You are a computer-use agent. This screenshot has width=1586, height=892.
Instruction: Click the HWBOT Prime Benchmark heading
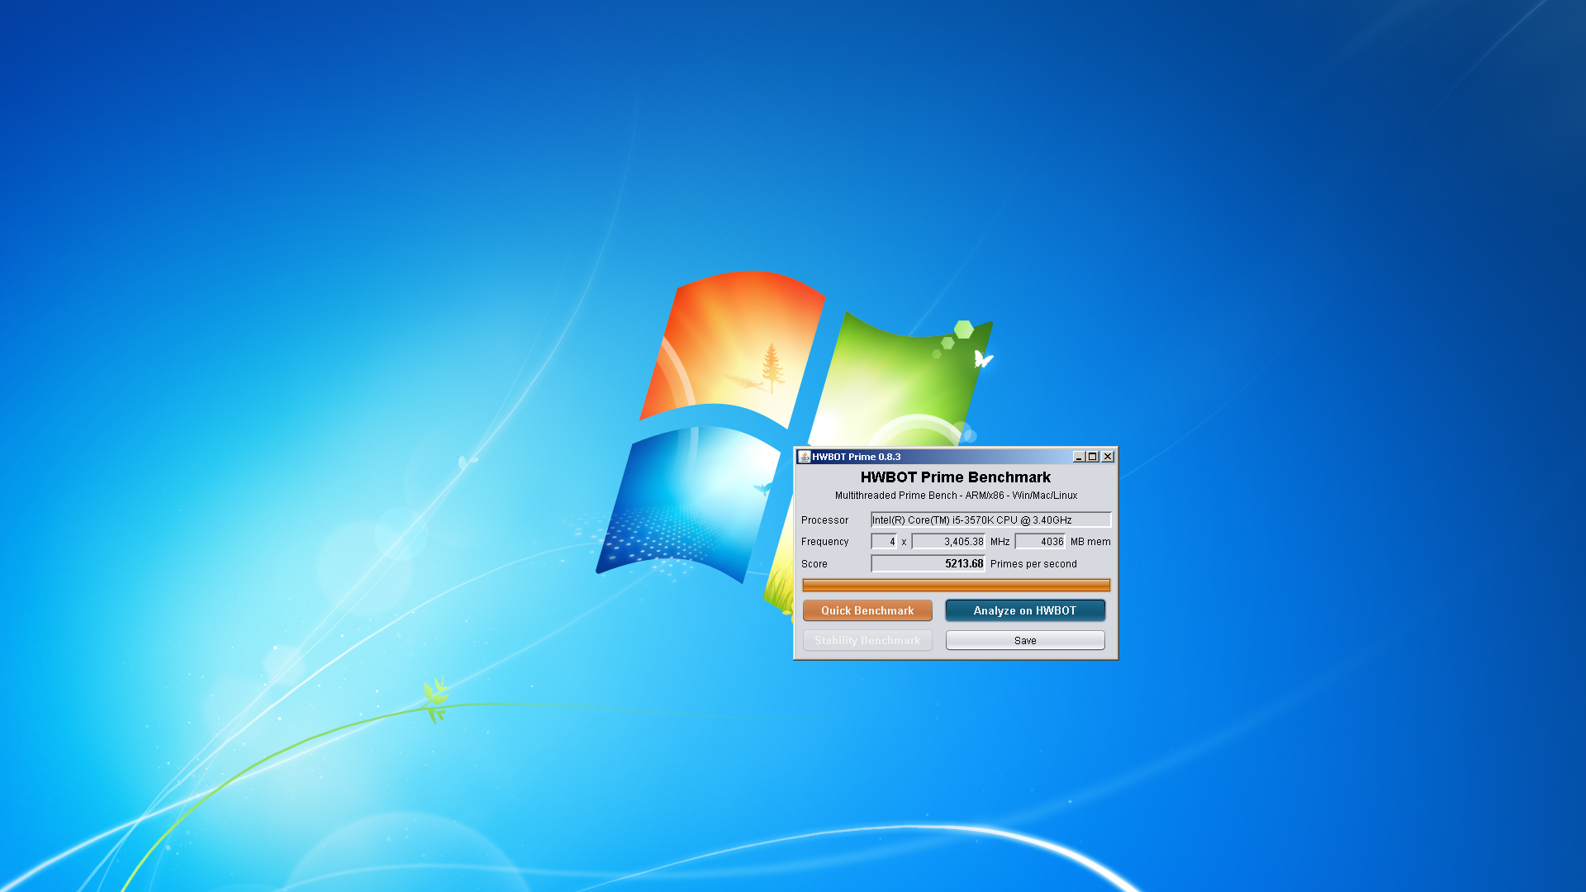click(956, 477)
